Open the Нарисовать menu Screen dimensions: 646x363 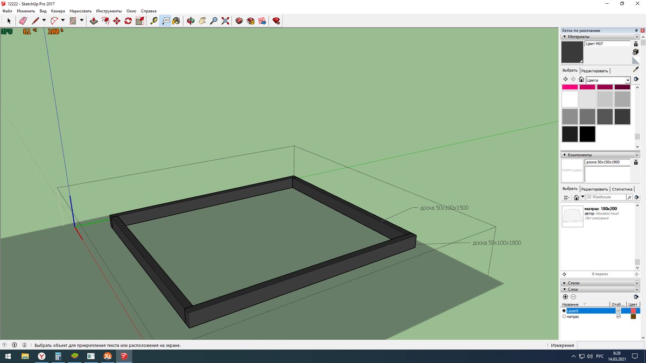click(81, 11)
